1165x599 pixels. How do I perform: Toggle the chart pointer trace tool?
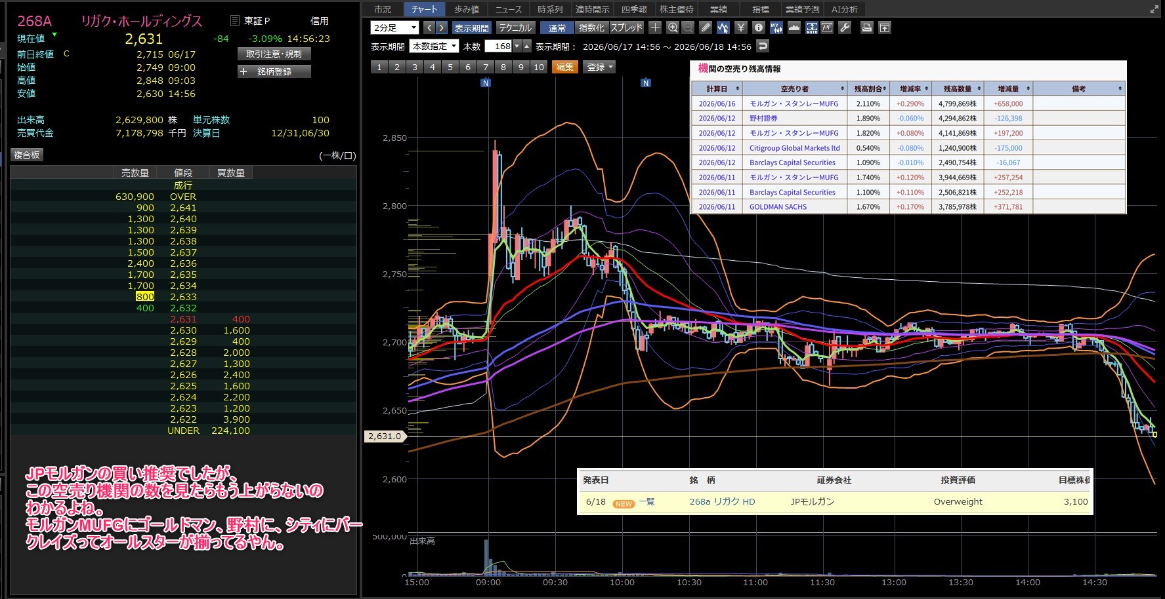point(723,28)
